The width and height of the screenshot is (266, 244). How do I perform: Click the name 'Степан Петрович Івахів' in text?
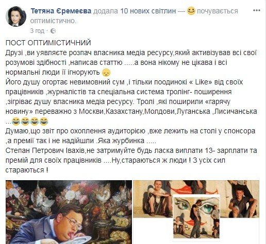(x=45, y=151)
